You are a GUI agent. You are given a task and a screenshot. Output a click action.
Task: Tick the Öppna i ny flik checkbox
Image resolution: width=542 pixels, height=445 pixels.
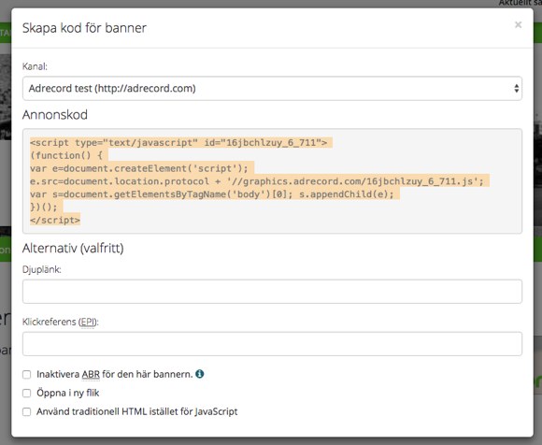[26, 394]
